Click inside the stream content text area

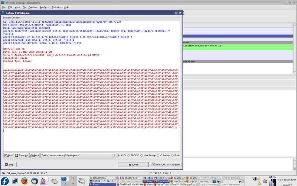[x=91, y=86]
